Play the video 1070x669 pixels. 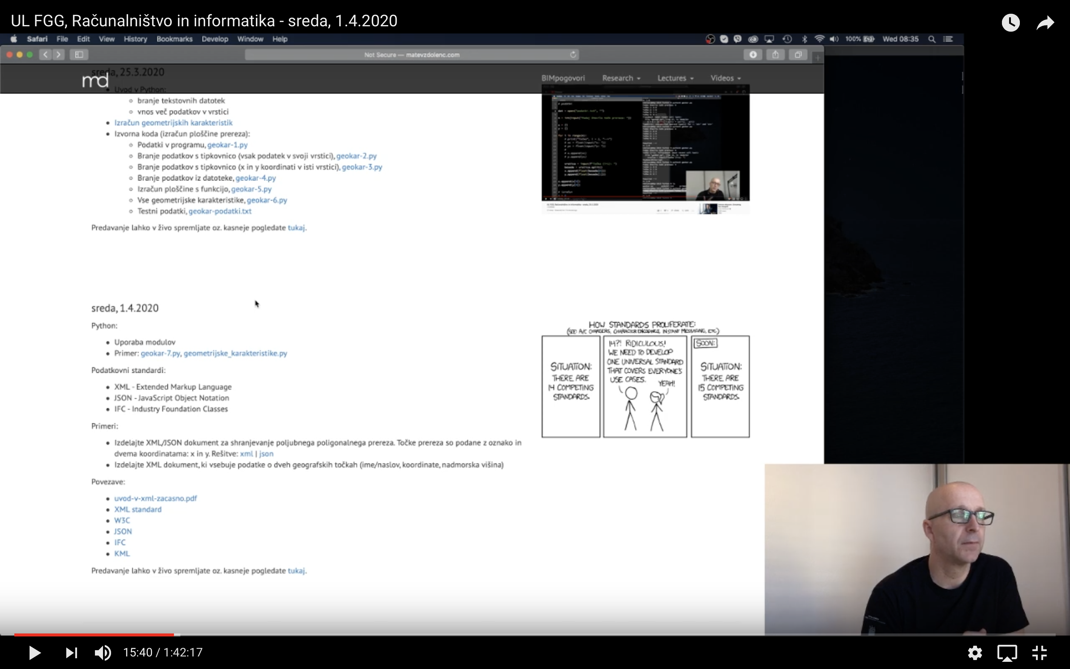35,653
